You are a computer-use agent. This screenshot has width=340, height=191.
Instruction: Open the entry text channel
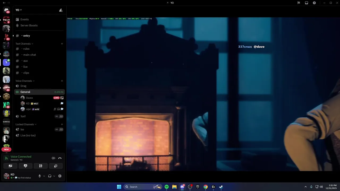(39, 36)
